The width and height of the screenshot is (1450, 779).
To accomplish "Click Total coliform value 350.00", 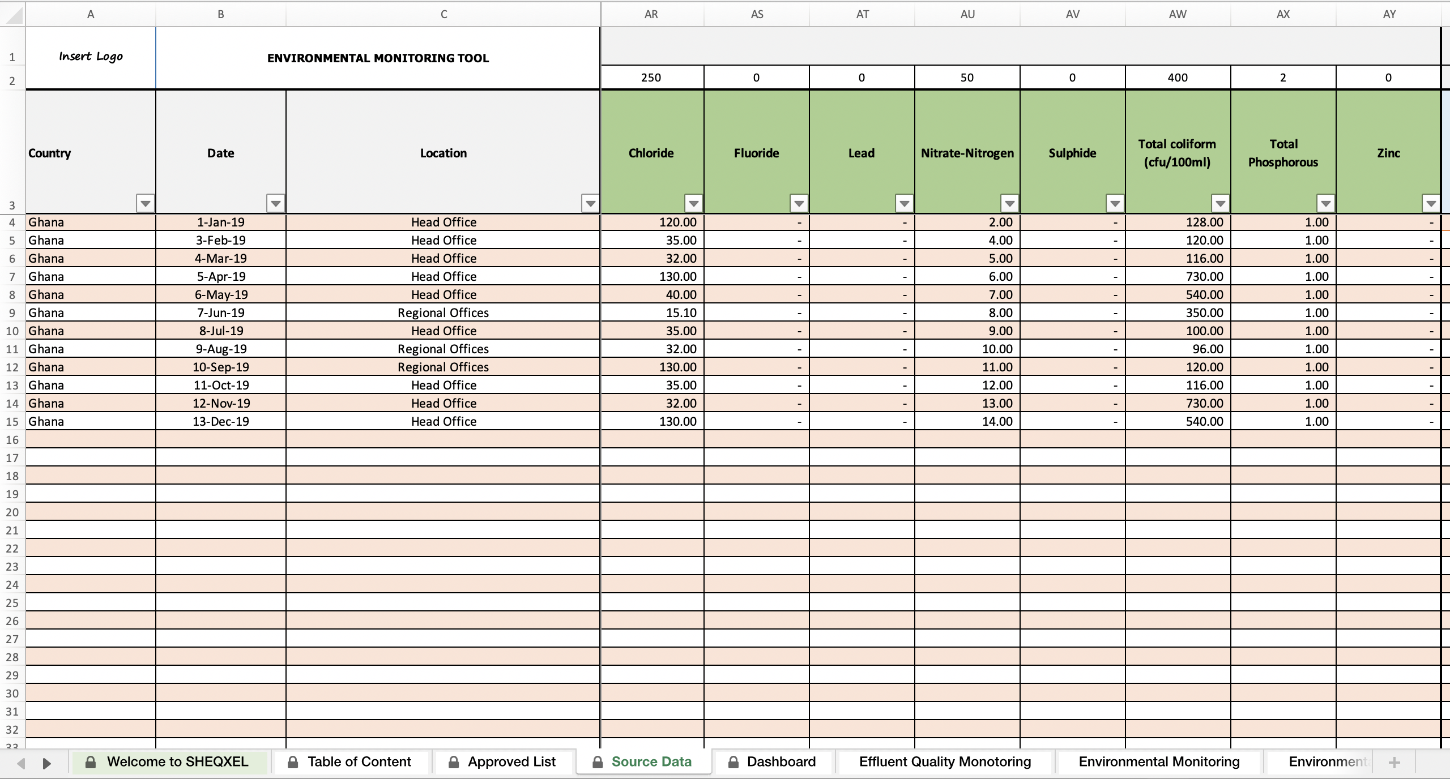I will (x=1178, y=313).
